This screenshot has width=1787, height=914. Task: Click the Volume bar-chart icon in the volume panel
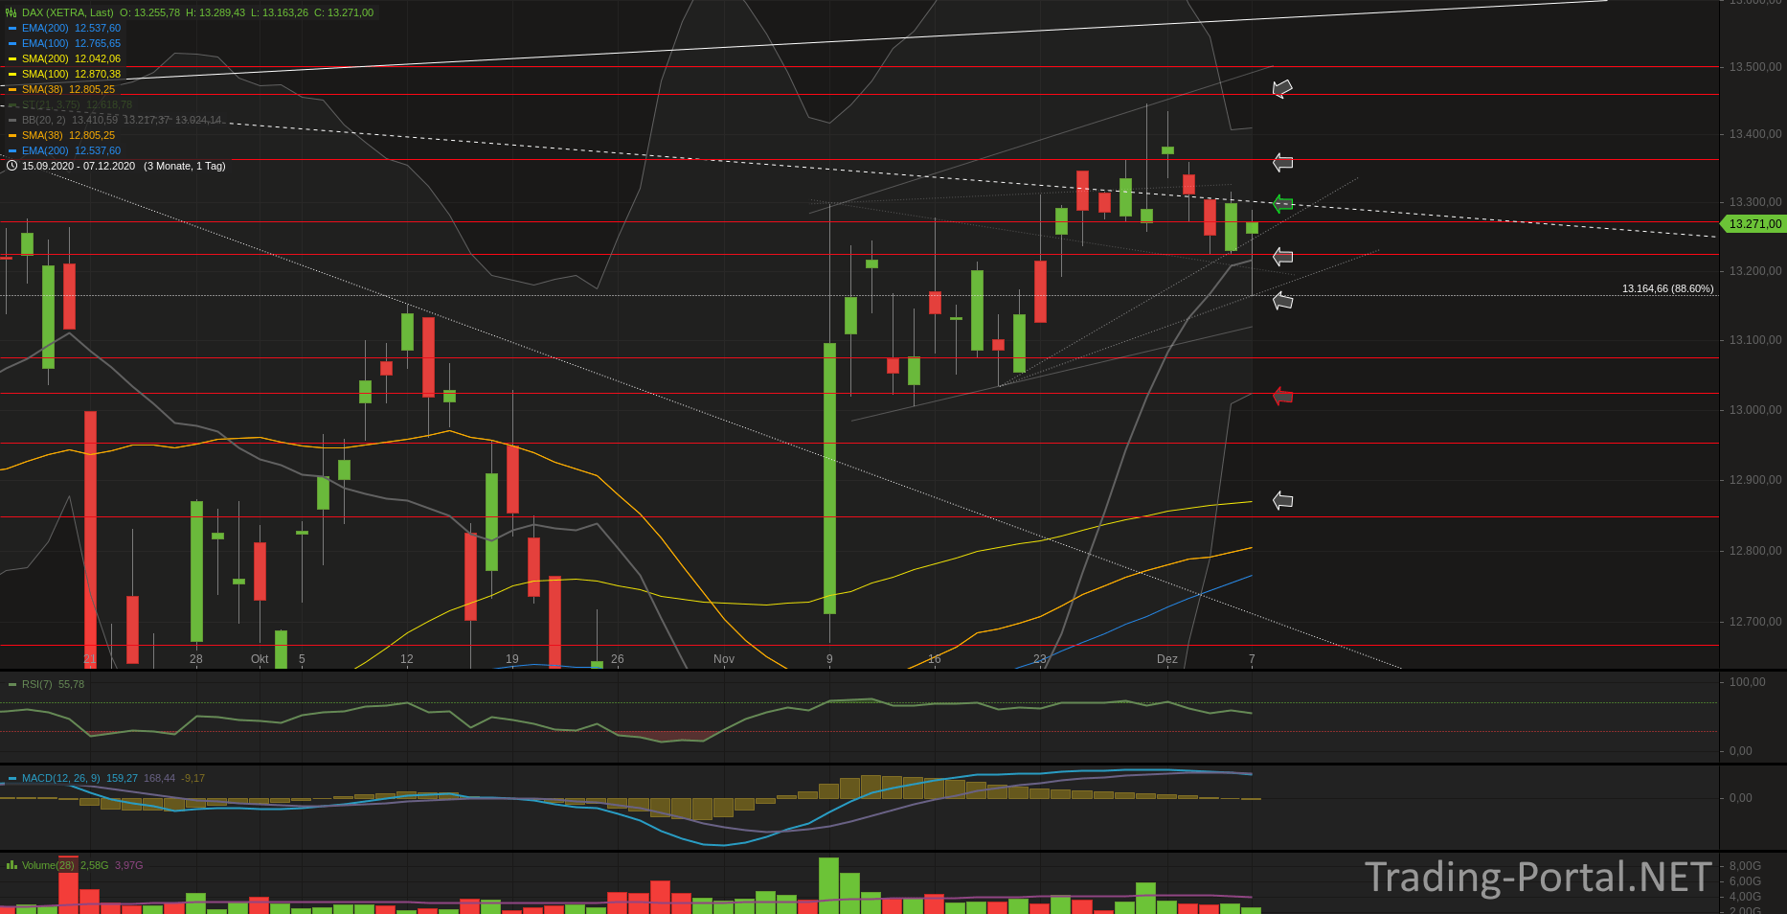point(11,865)
